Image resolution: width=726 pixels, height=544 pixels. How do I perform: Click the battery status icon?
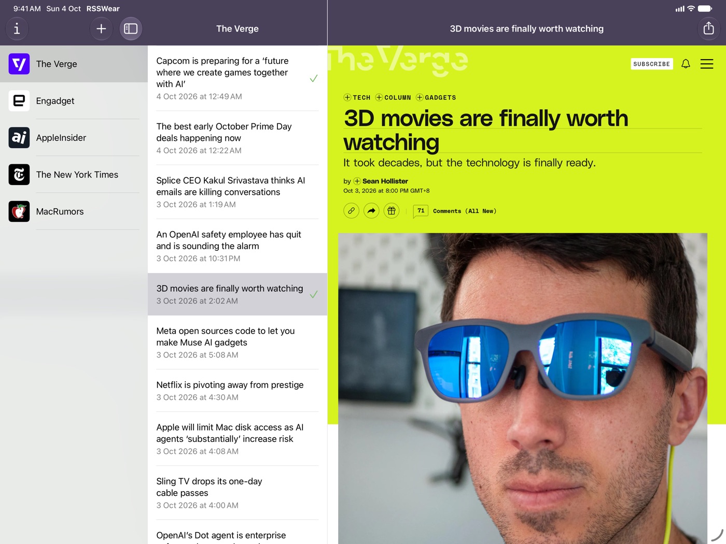point(705,8)
